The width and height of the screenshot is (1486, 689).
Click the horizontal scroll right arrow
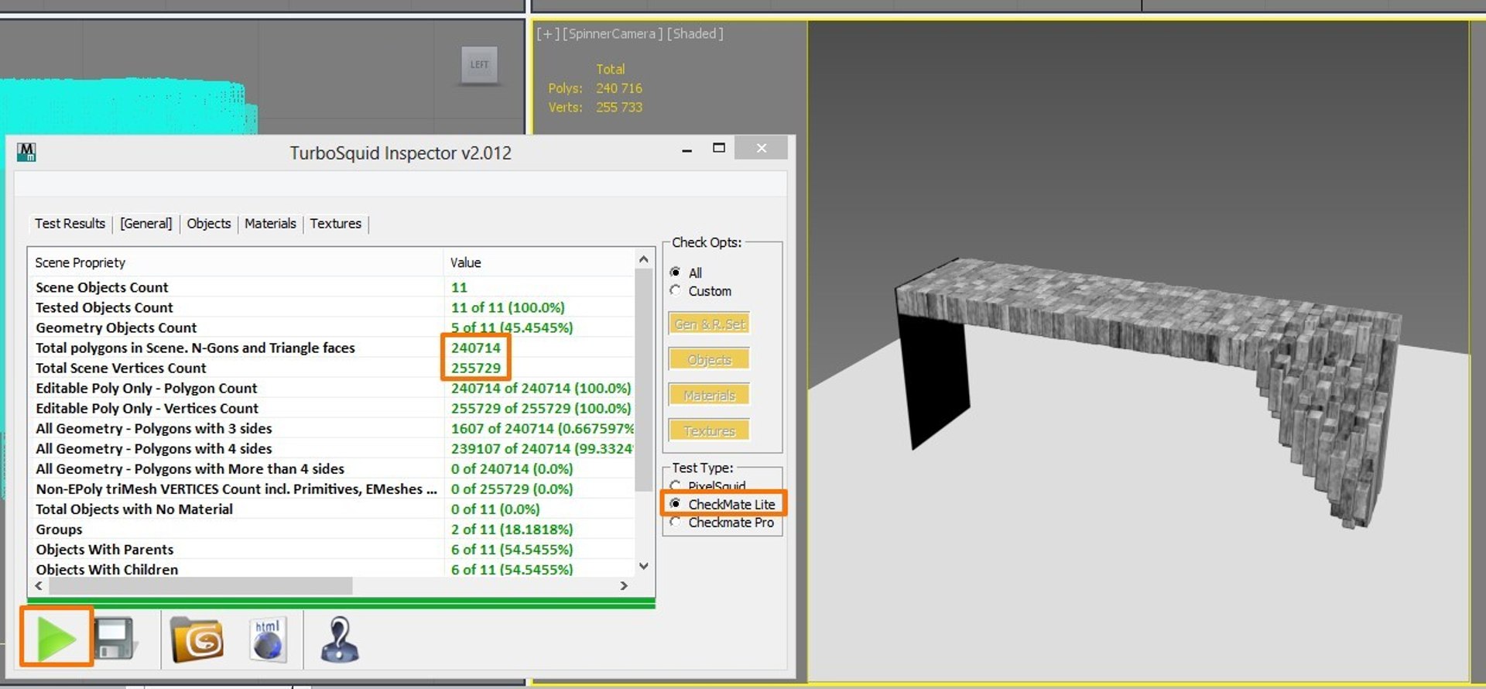pos(624,586)
